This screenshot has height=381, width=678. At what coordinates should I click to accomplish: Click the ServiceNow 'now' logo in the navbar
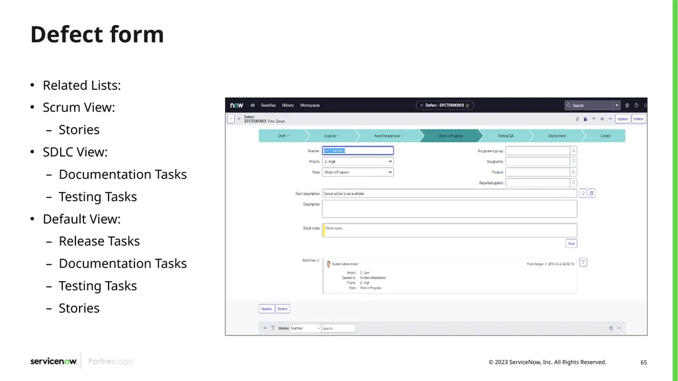pos(236,105)
